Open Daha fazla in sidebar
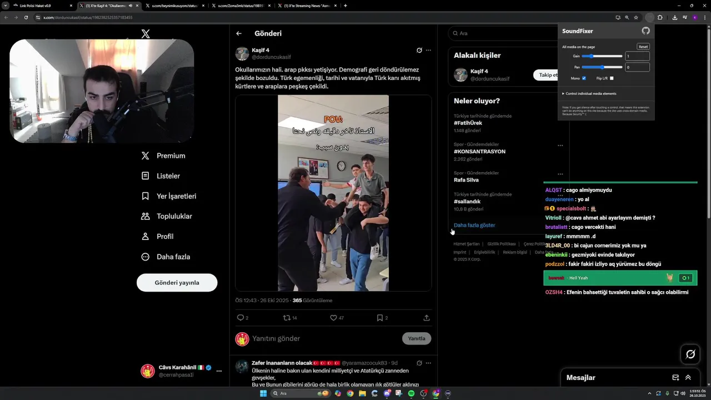Screen dimensions: 711x400 click(x=166, y=257)
